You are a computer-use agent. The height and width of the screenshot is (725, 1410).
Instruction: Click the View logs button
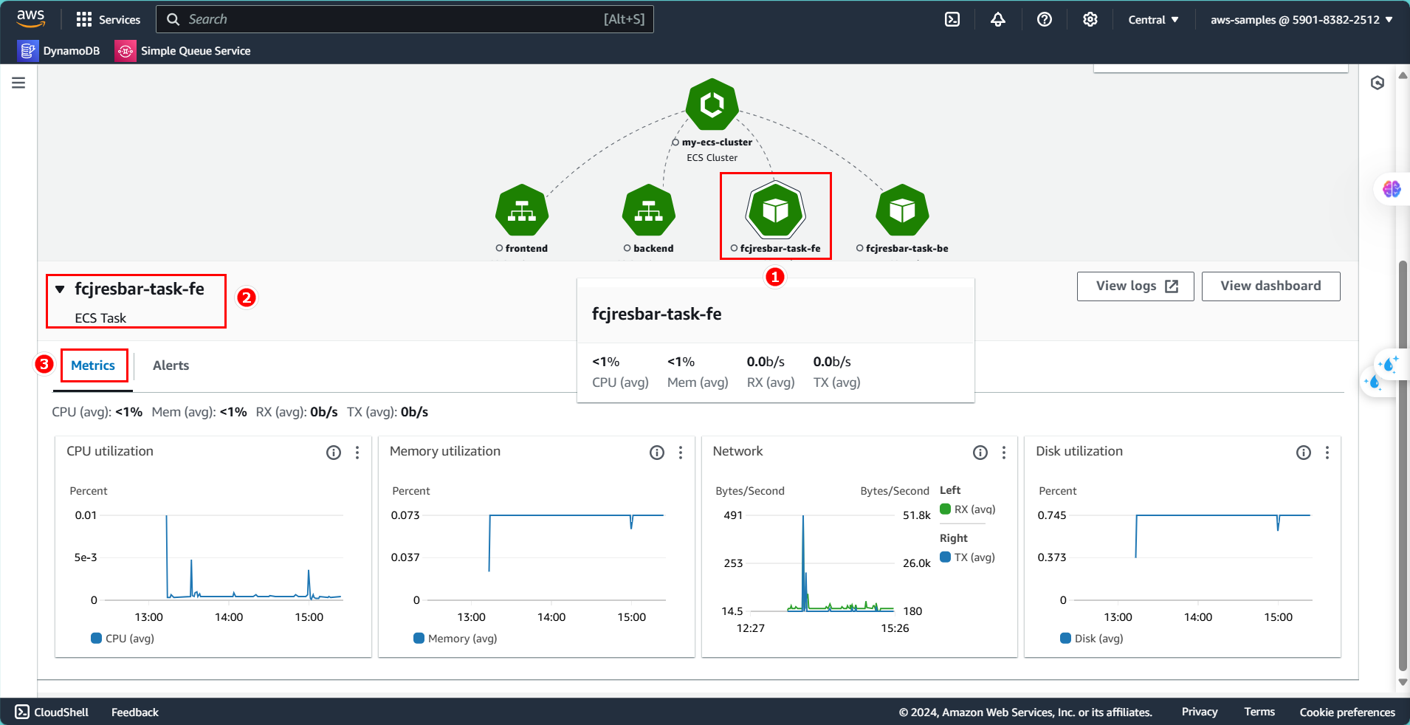click(x=1135, y=286)
